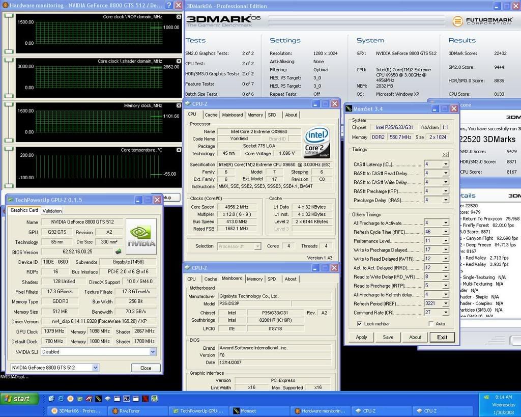Click the MemSet expand arrows button
Viewport: 521px width, 417px height.
(445, 154)
